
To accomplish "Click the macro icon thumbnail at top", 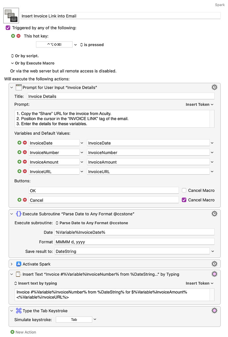I will point(11,15).
